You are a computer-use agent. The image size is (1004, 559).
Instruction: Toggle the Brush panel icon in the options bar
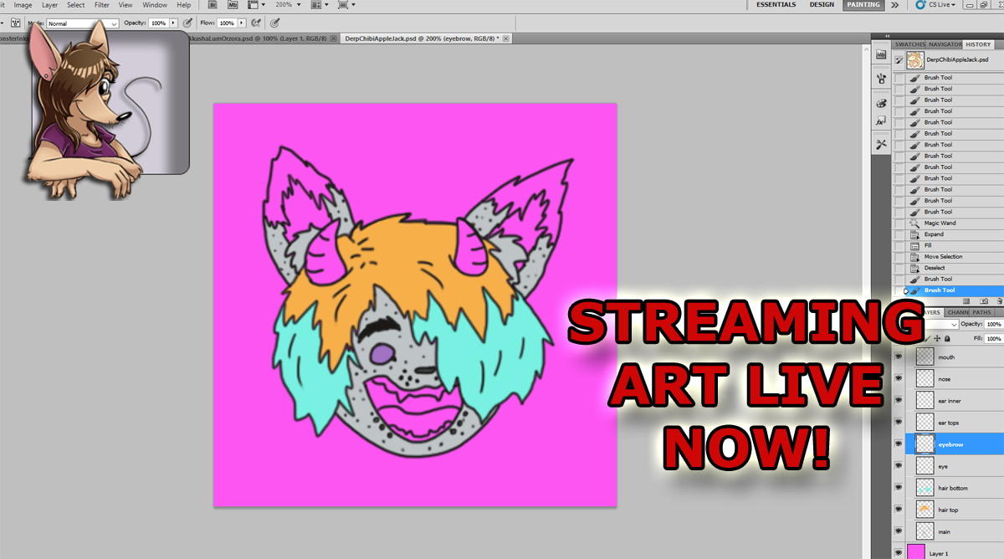(x=16, y=23)
